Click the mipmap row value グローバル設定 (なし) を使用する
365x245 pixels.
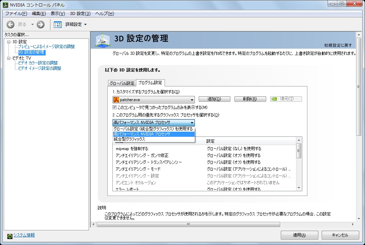pos(234,149)
